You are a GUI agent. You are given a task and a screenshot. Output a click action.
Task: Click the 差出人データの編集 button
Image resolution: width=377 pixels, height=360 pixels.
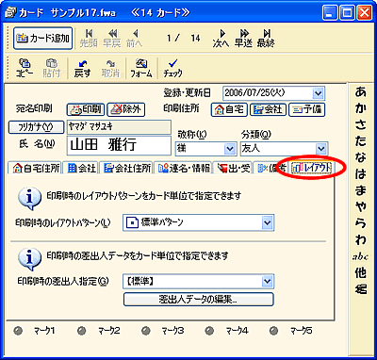pyautogui.click(x=199, y=299)
